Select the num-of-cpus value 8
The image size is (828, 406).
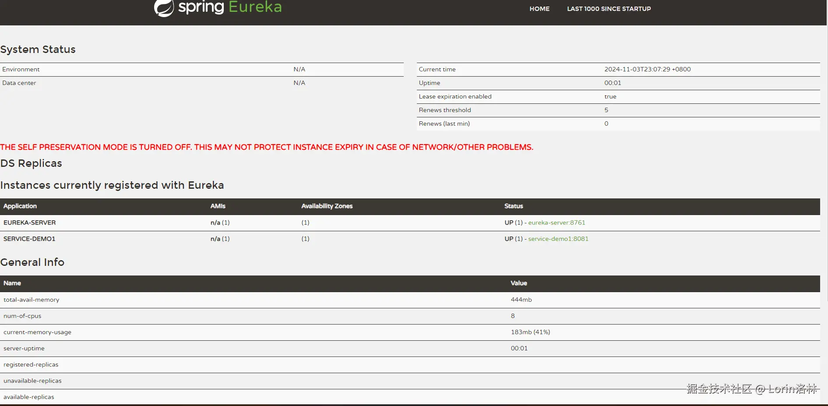tap(513, 316)
